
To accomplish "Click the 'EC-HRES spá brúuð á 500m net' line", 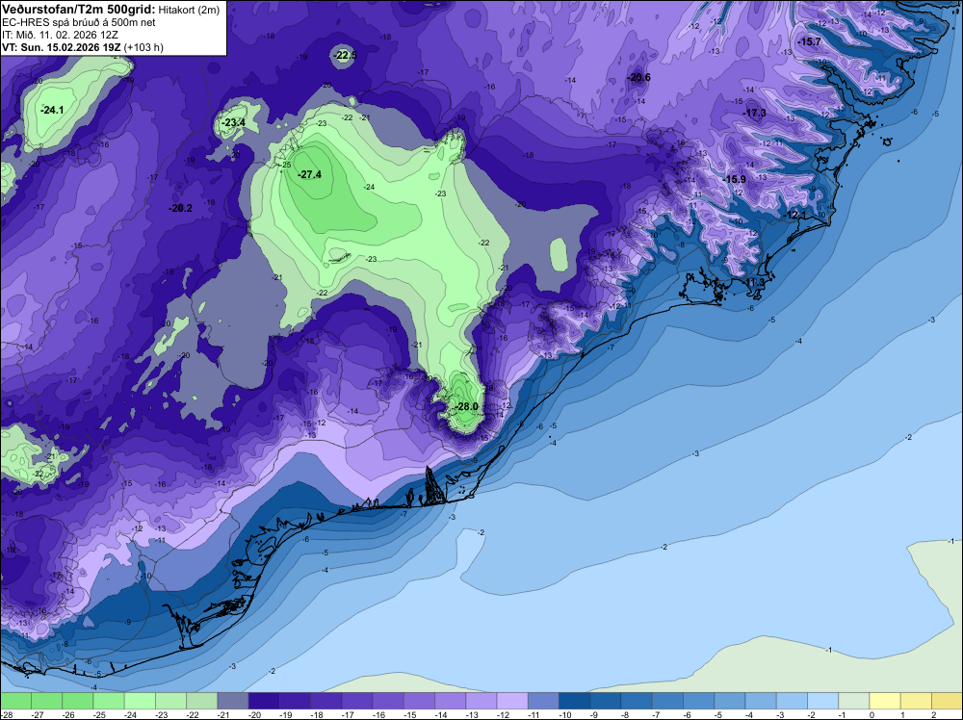I will click(x=79, y=23).
